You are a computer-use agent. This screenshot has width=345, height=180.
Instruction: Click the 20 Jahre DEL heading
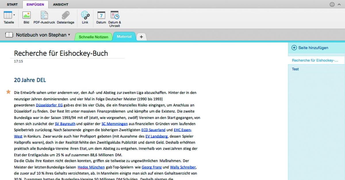[30, 80]
